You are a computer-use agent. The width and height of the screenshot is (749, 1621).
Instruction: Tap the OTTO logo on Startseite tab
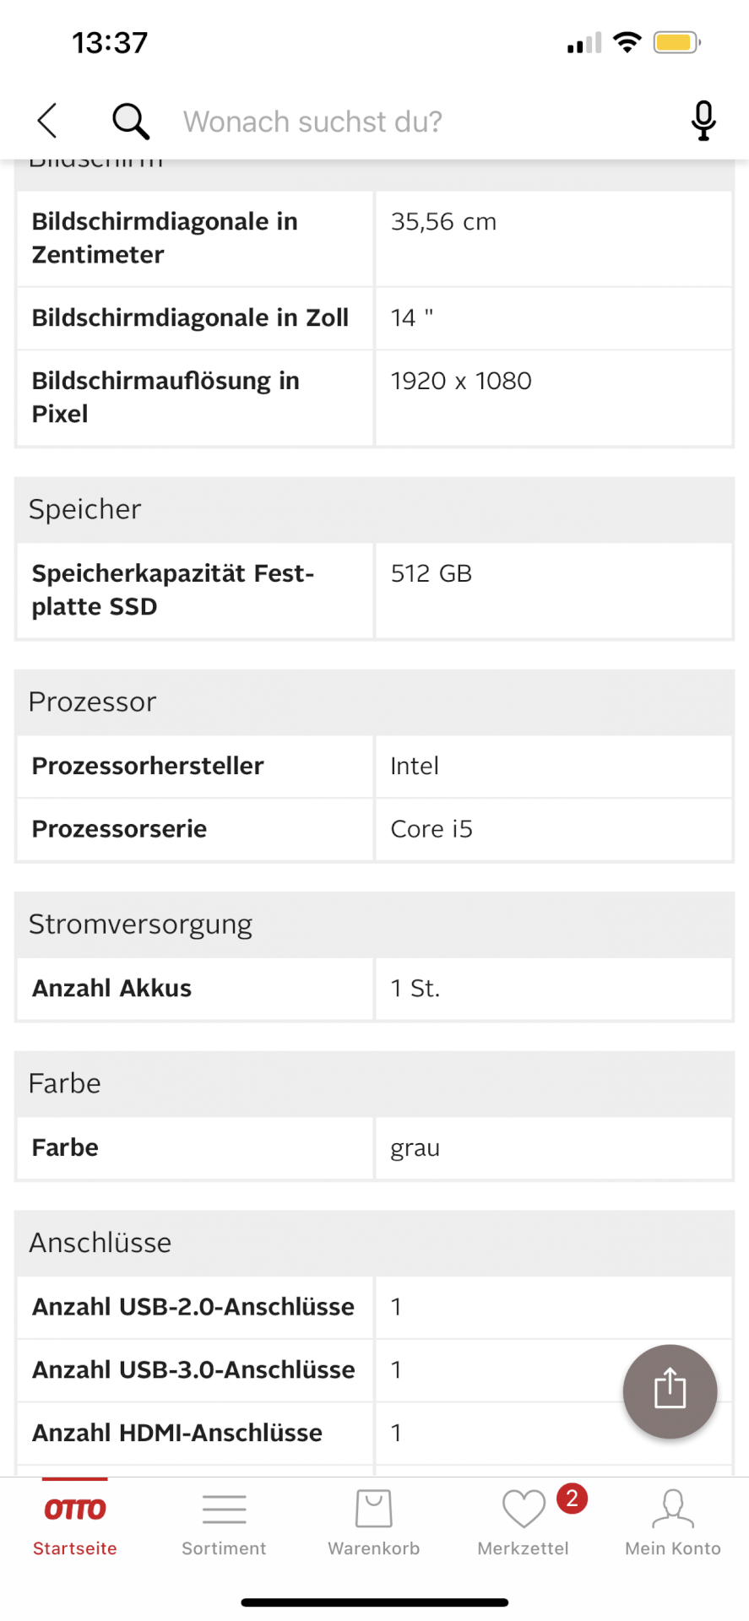74,1506
